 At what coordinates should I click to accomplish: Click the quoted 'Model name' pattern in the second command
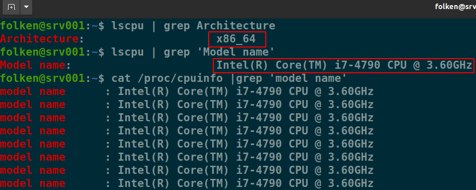coord(235,52)
